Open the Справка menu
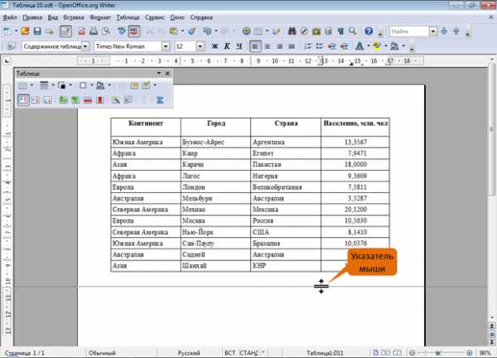The image size is (497, 358). [x=201, y=17]
